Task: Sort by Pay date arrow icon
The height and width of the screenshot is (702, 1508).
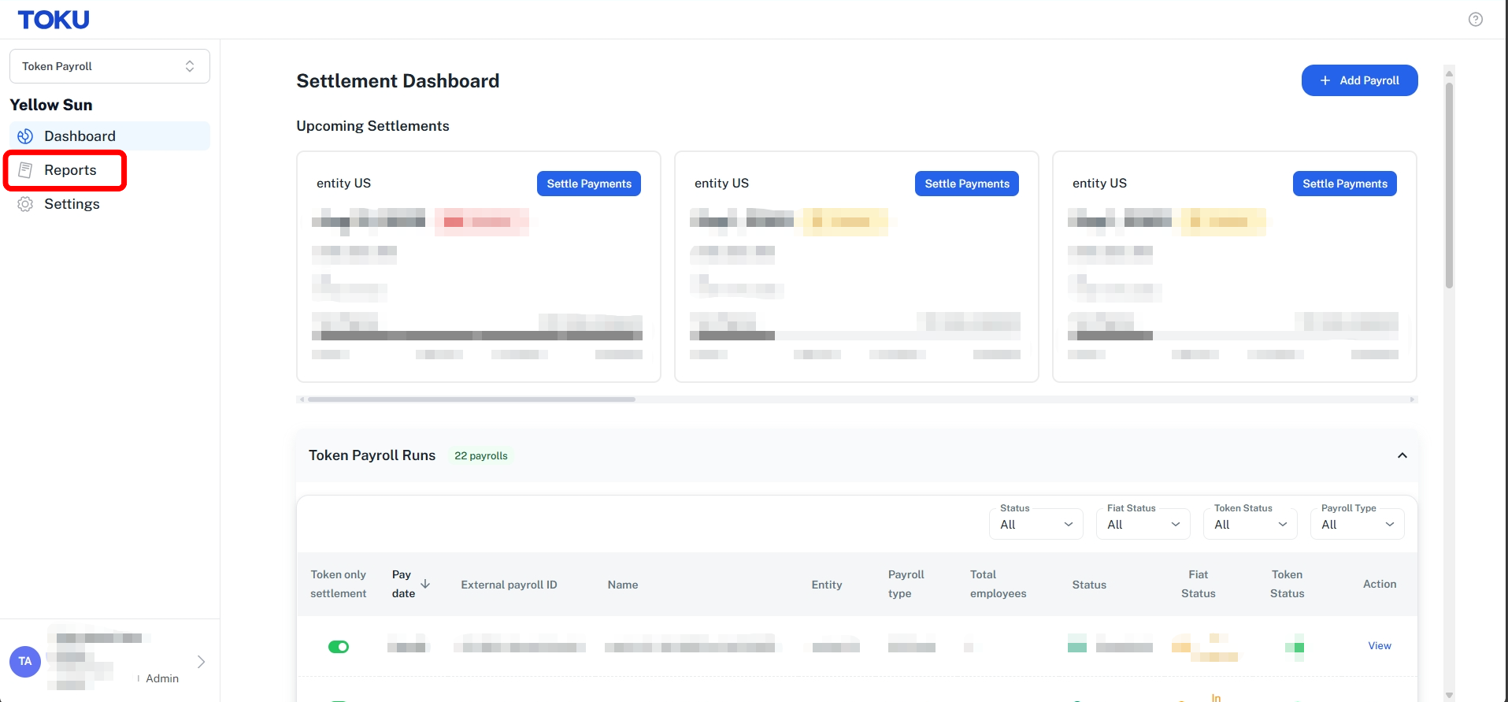Action: tap(425, 584)
